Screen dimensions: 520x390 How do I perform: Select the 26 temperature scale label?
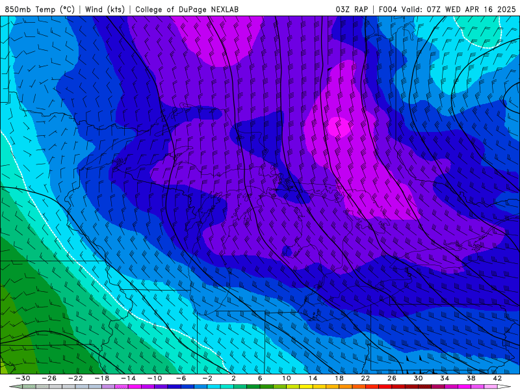392,378
